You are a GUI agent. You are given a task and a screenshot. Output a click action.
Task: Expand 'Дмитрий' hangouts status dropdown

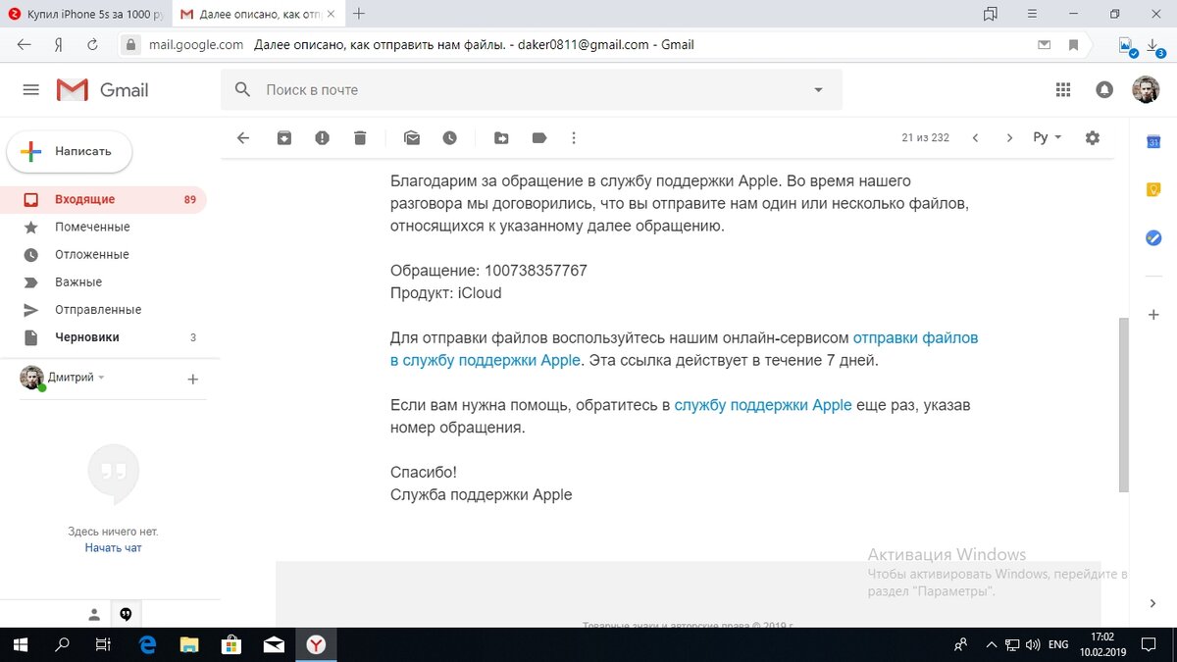click(77, 378)
